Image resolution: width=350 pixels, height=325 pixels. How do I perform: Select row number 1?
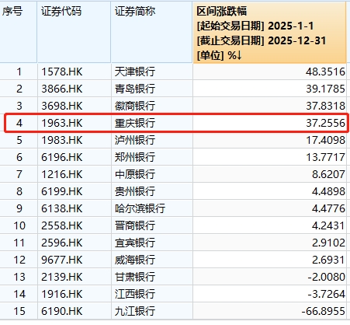point(19,72)
